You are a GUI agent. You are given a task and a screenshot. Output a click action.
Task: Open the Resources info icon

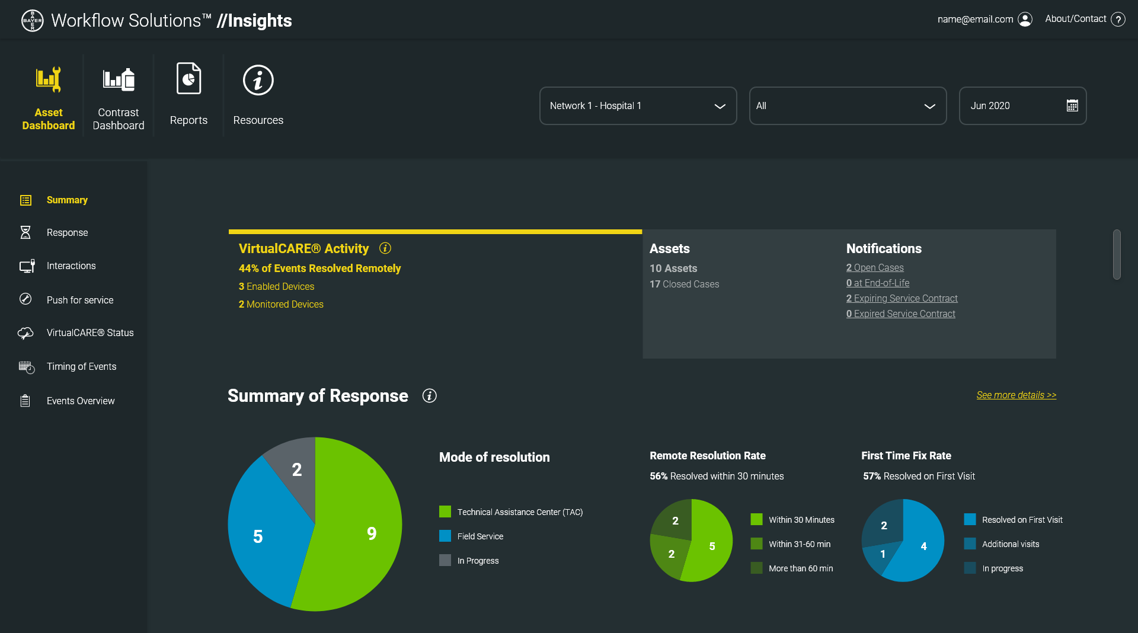pyautogui.click(x=258, y=80)
